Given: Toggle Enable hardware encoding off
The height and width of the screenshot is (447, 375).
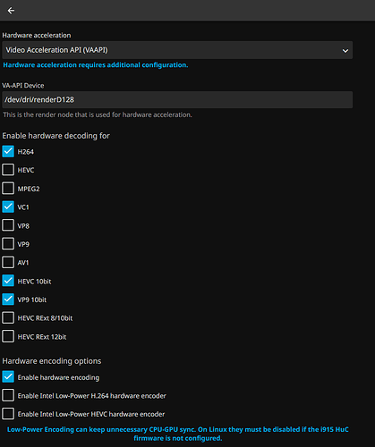Looking at the screenshot, I should (x=8, y=377).
